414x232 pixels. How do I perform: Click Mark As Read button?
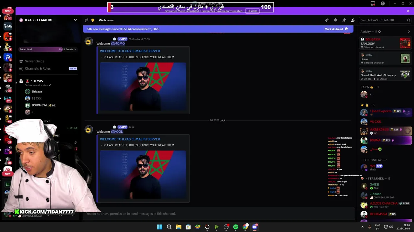tap(336, 29)
